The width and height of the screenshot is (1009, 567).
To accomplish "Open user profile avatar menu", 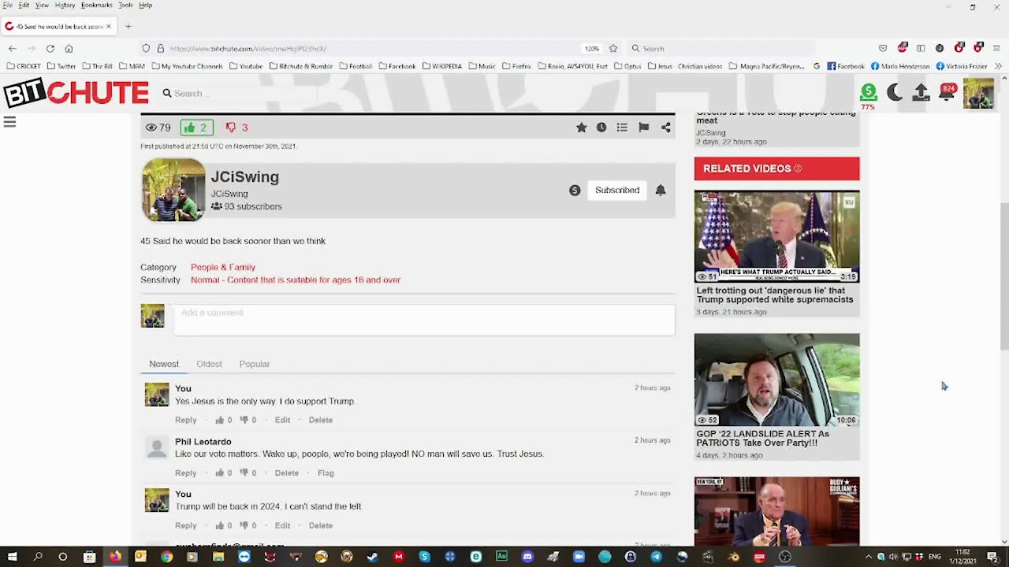I will click(978, 93).
